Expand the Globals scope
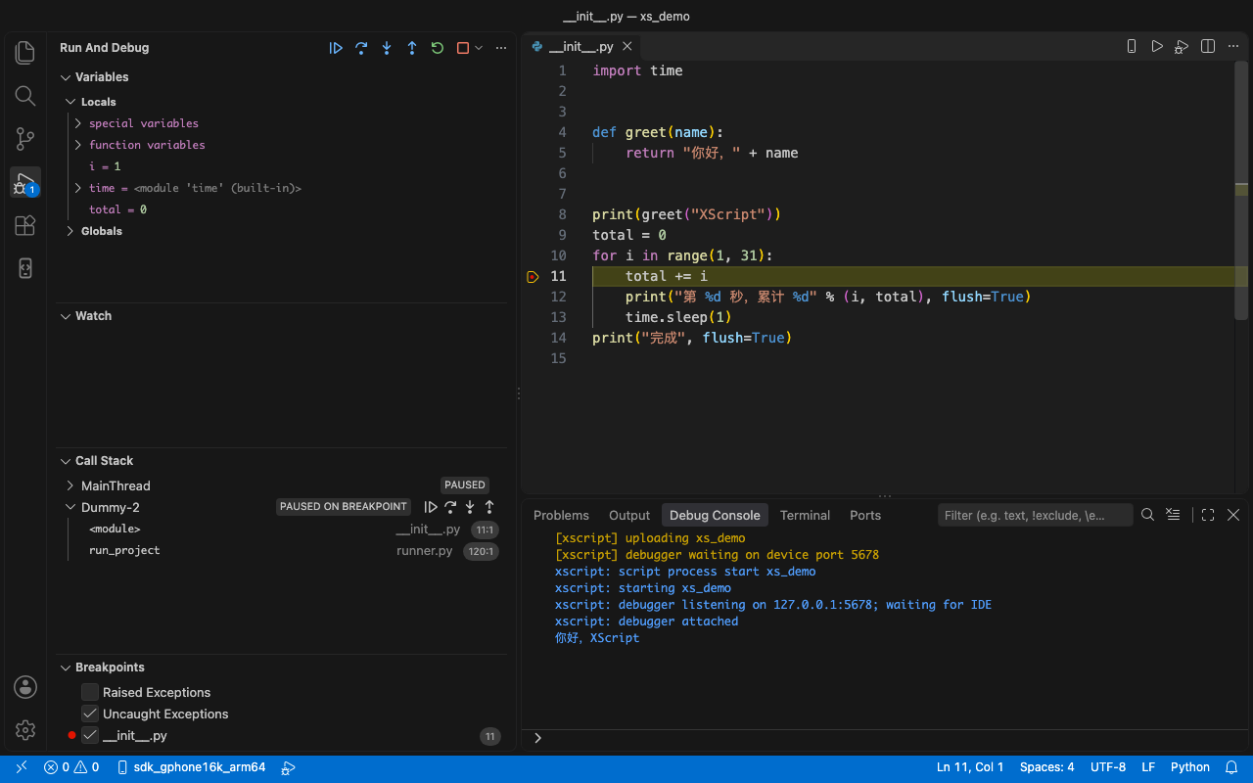 pos(70,231)
